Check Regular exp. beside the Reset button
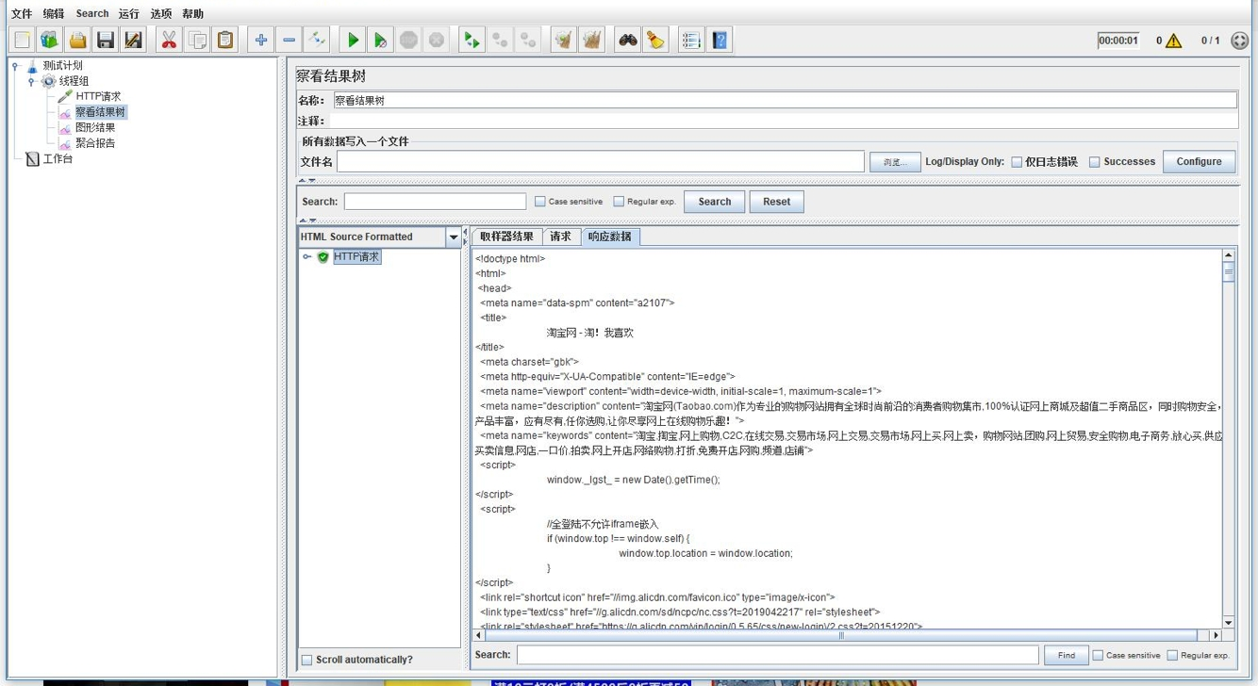This screenshot has height=686, width=1258. pyautogui.click(x=619, y=202)
